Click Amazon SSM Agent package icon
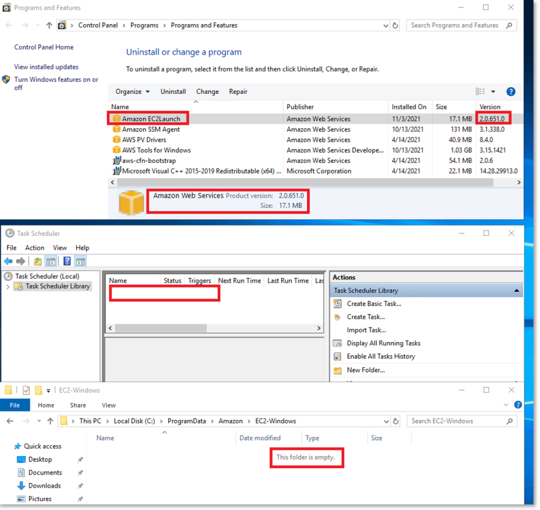540x510 pixels. tap(117, 130)
